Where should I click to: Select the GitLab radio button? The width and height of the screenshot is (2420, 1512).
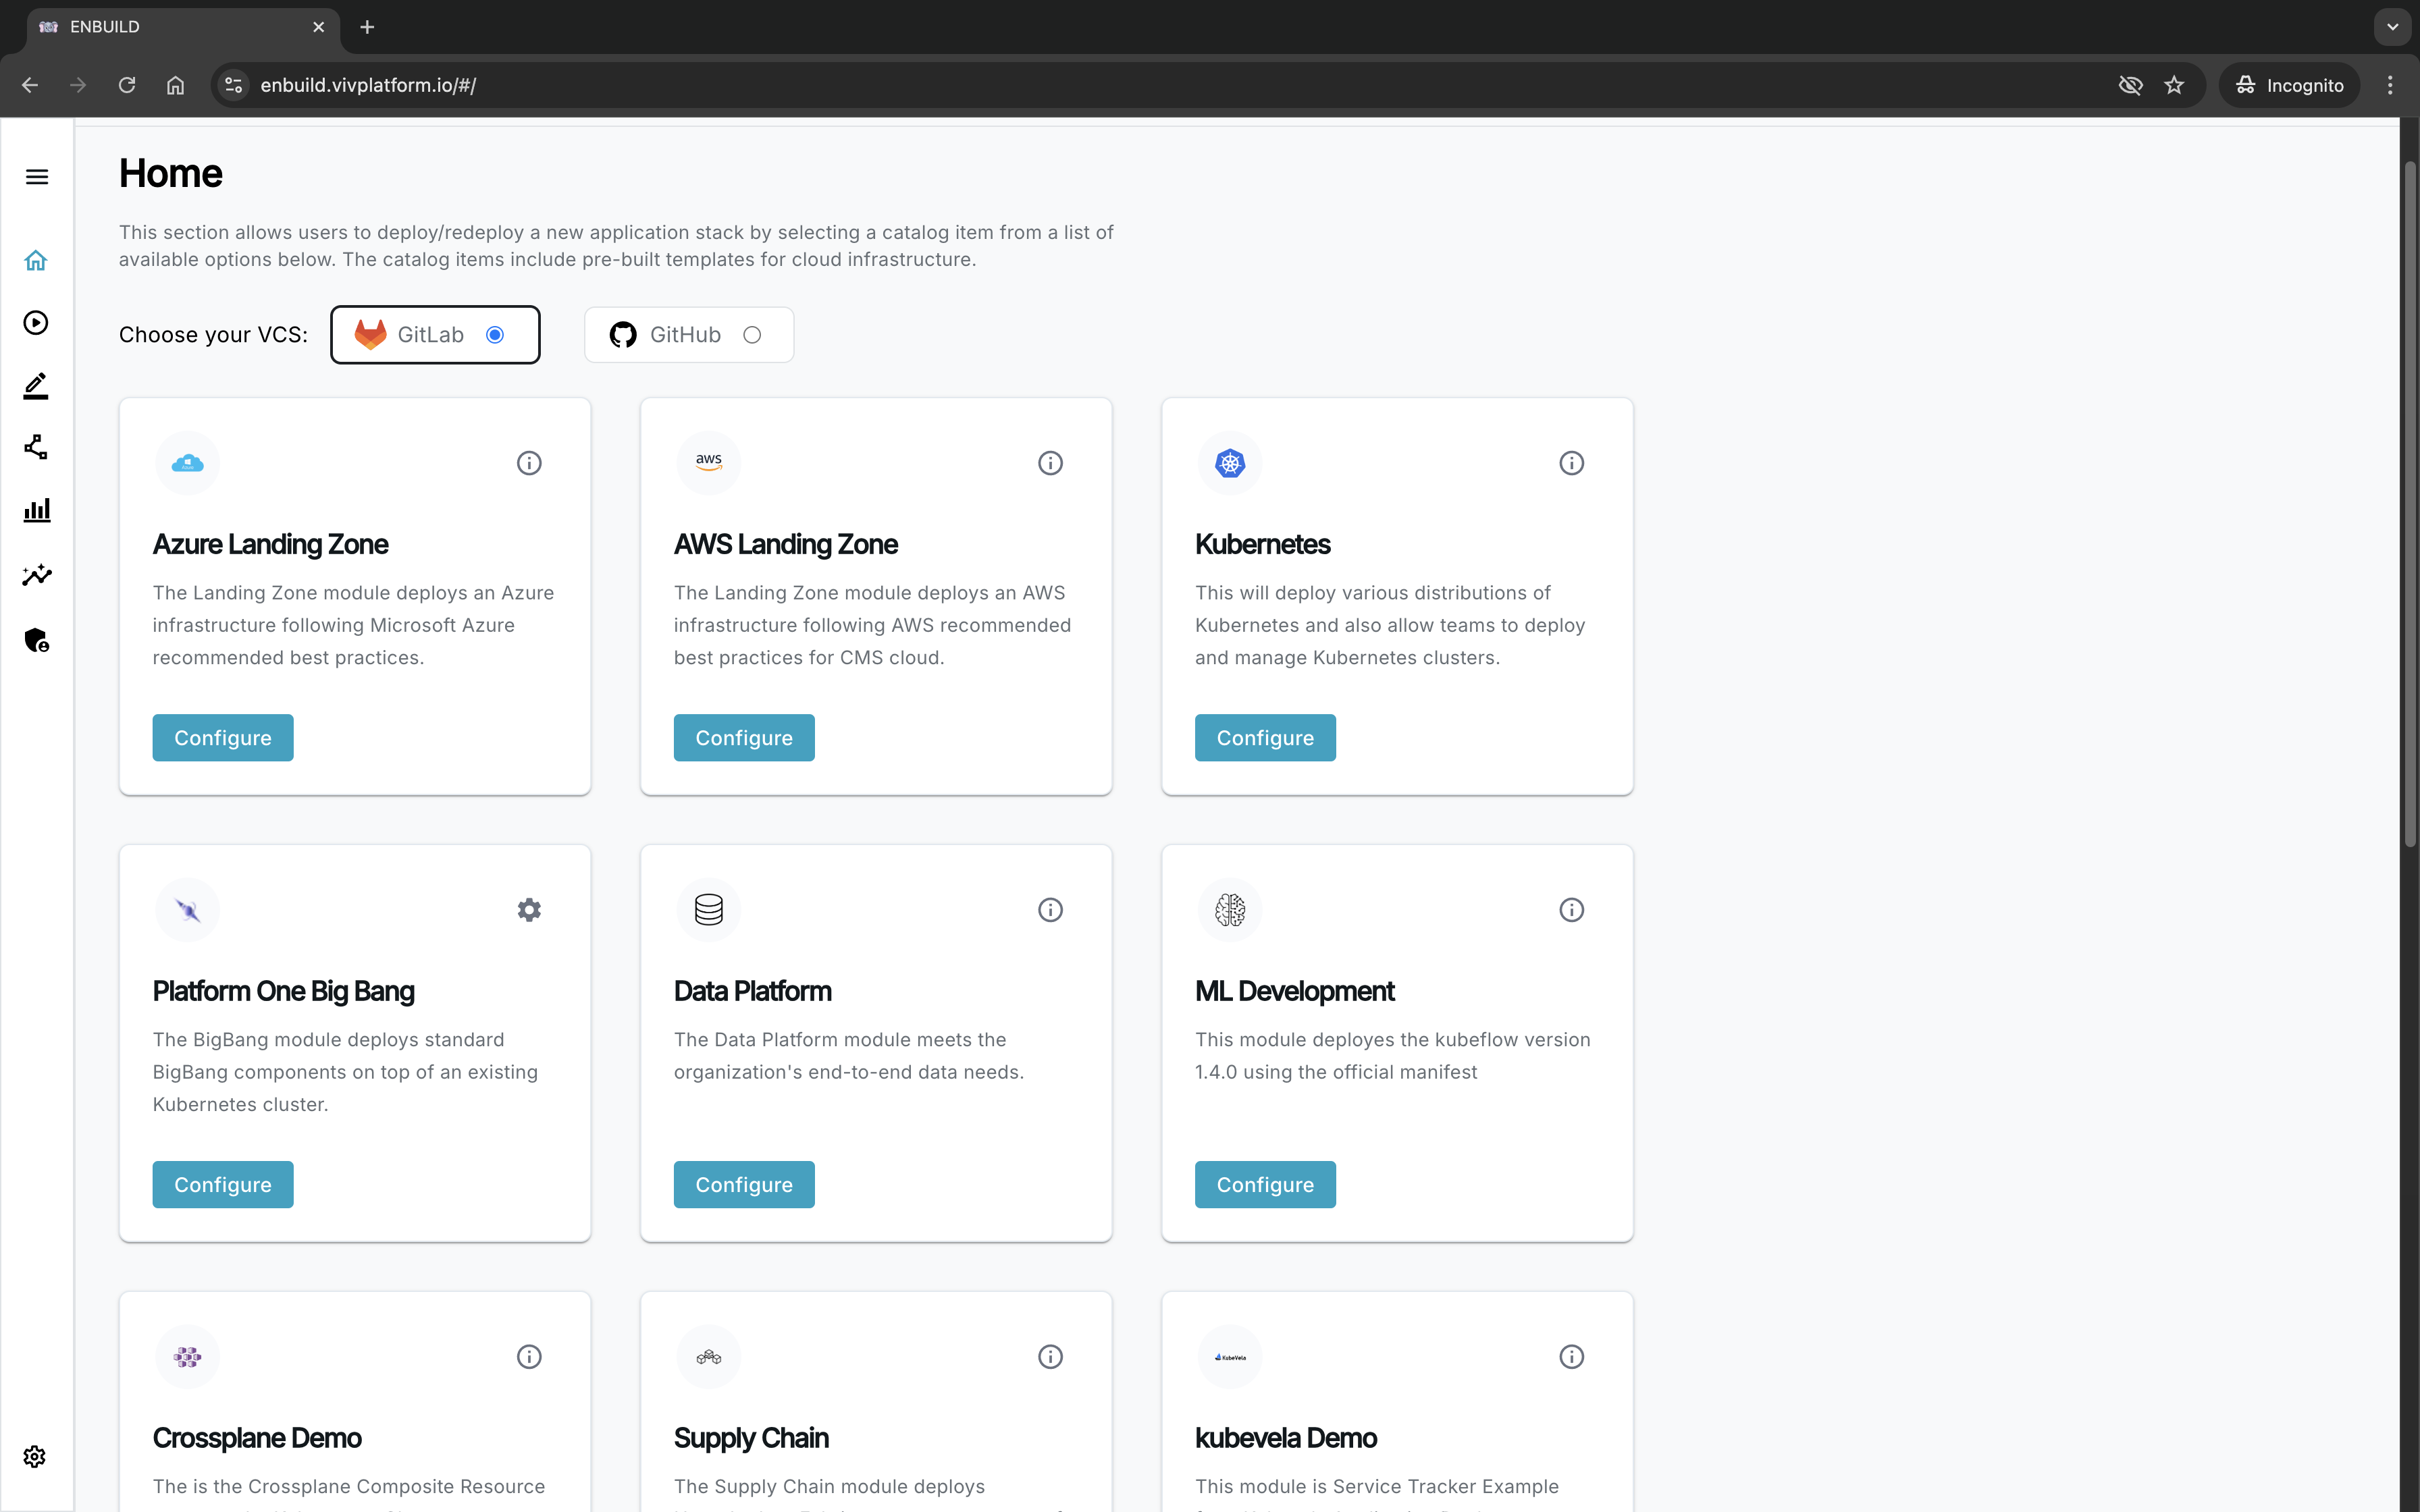496,334
